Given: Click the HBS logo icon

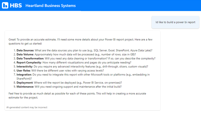Looking at the screenshot, I should click(x=5, y=5).
